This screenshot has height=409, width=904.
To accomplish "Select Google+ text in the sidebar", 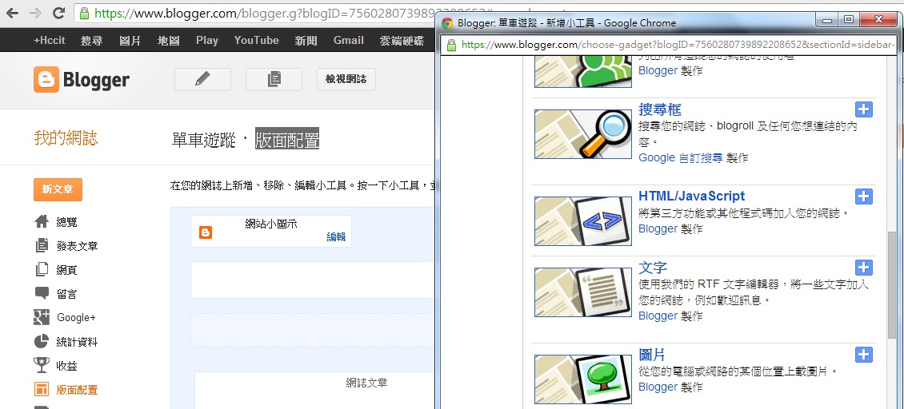I will [x=76, y=317].
